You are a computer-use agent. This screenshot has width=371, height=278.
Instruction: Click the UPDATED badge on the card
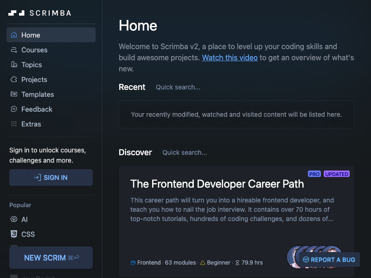click(x=337, y=174)
